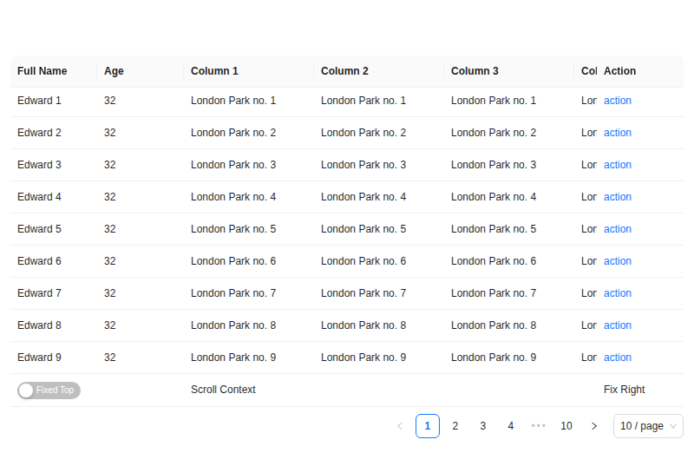Open the 10 / page size dropdown

648,426
